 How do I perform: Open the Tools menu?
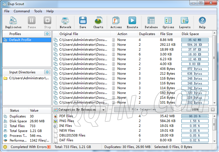(38, 11)
